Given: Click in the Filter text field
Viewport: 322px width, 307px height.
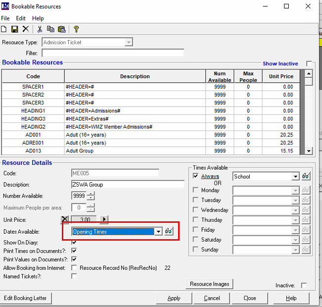Looking at the screenshot, I should 113,53.
